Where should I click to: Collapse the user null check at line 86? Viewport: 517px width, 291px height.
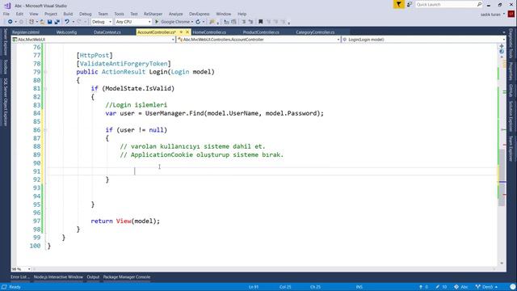tap(45, 130)
